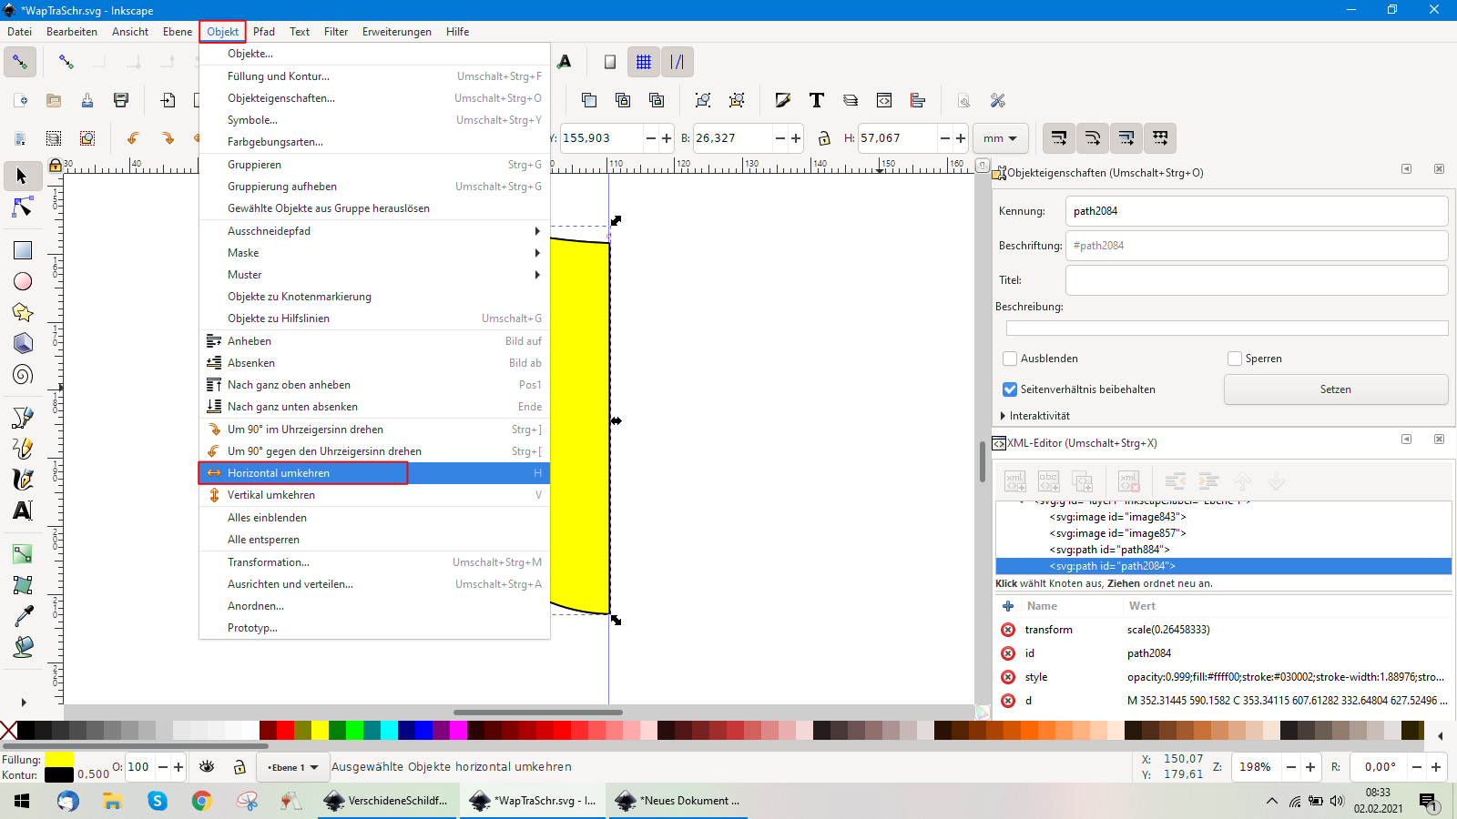Expand the Interaktivität section

tap(1004, 416)
